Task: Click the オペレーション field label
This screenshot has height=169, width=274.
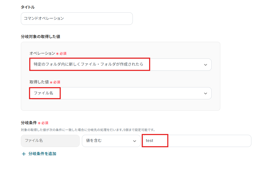Action: [42, 53]
